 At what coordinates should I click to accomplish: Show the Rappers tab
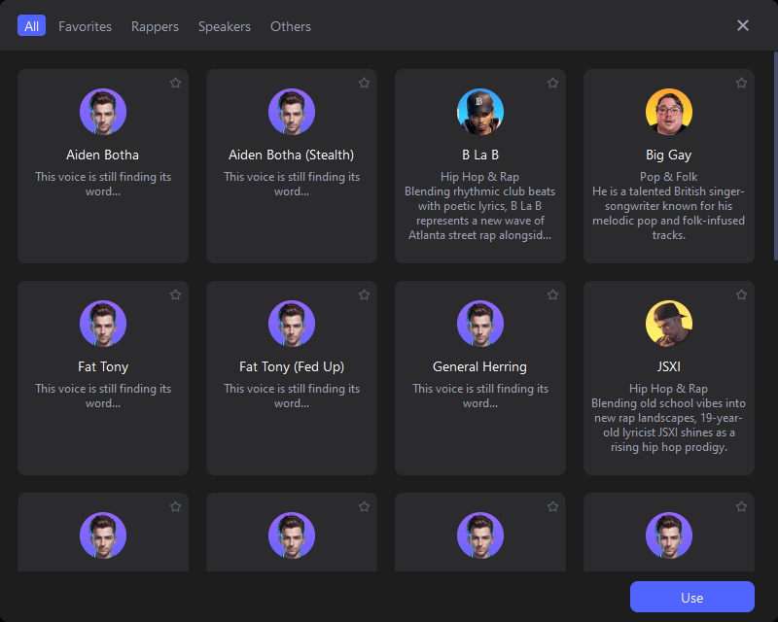(x=155, y=26)
